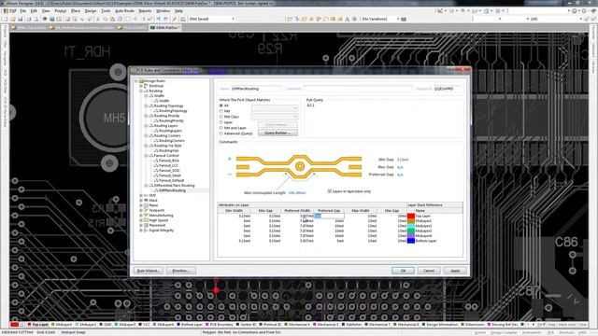Click the Save icon in main toolbar

(21, 19)
